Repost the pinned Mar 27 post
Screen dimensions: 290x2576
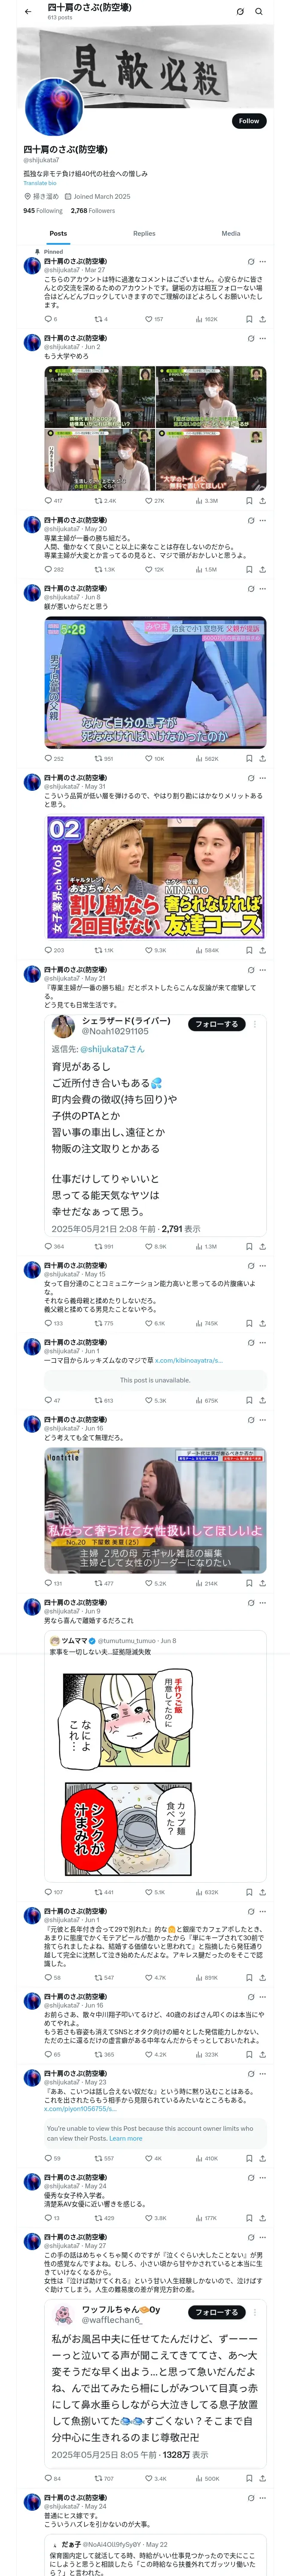tap(100, 319)
